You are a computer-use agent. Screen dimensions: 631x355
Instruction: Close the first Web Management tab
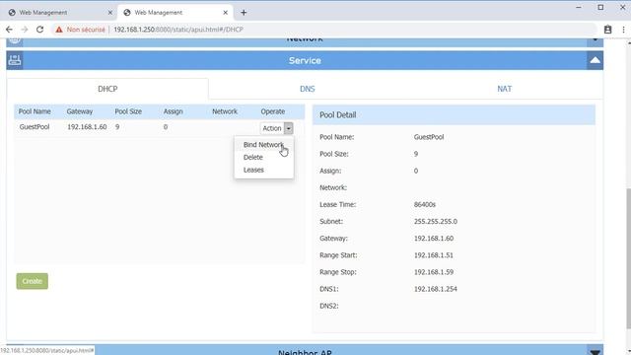[109, 13]
